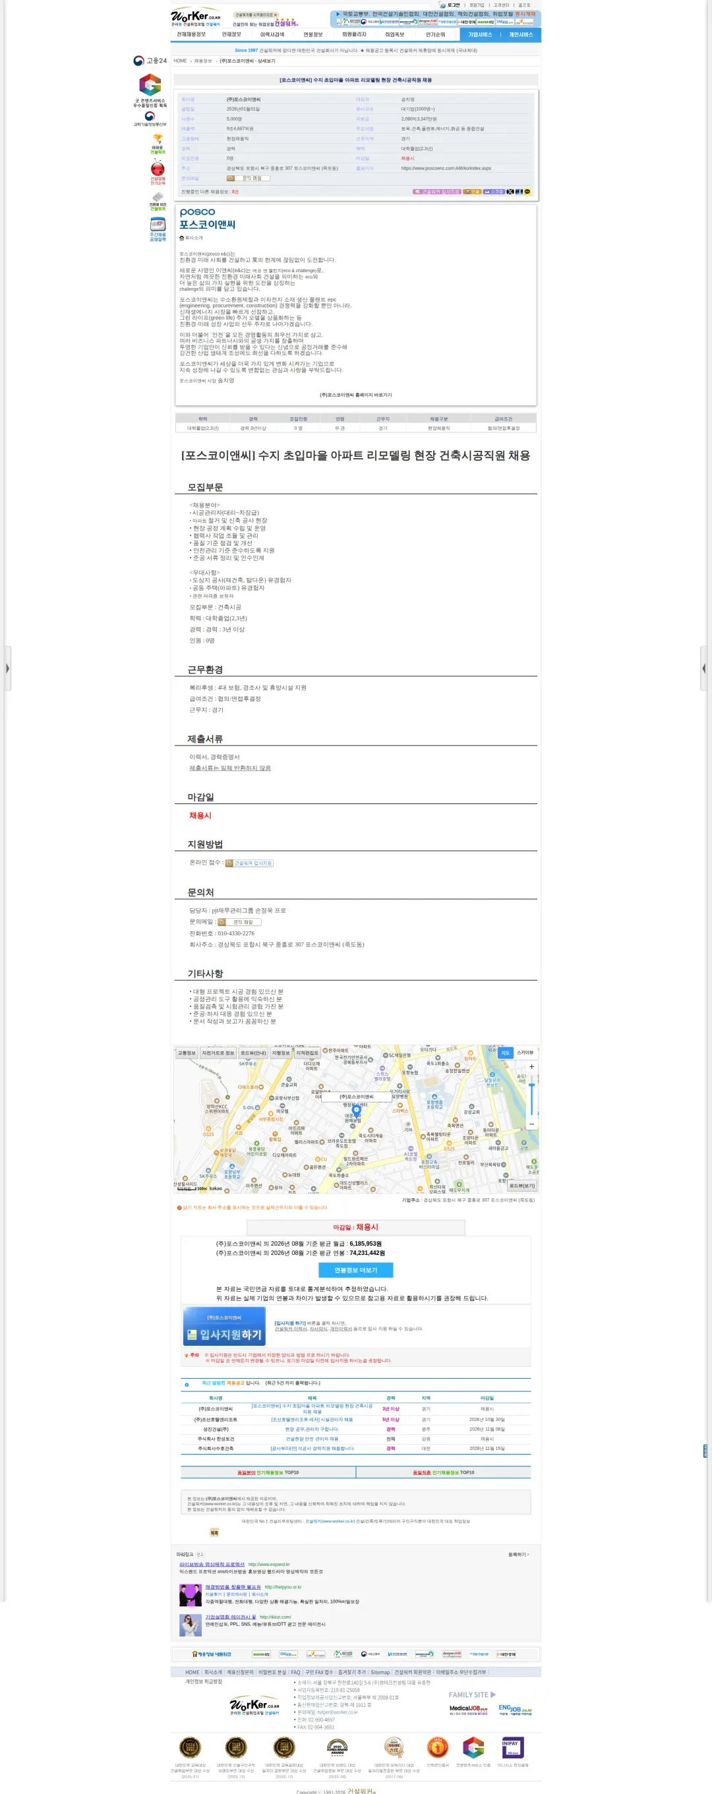The height and width of the screenshot is (1794, 712).
Task: Open 전체채용정보 menu
Action: 191,34
